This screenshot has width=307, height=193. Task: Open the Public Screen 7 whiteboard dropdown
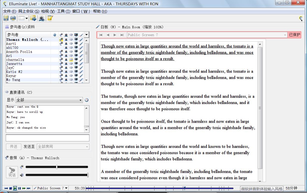tap(207, 35)
